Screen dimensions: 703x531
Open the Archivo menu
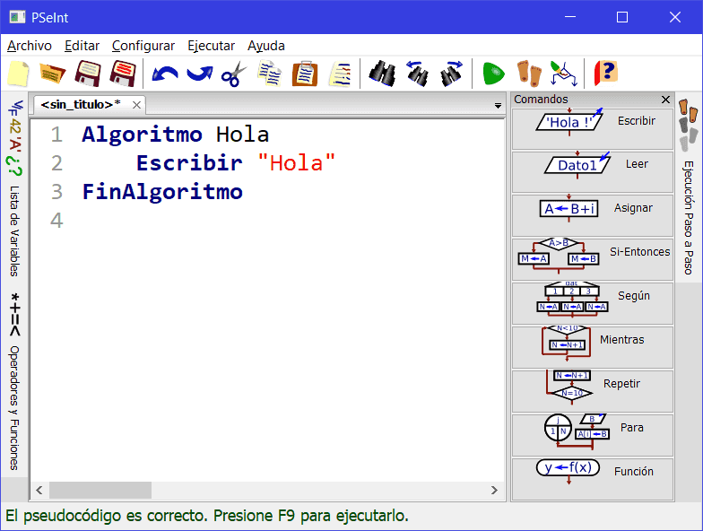coord(29,46)
